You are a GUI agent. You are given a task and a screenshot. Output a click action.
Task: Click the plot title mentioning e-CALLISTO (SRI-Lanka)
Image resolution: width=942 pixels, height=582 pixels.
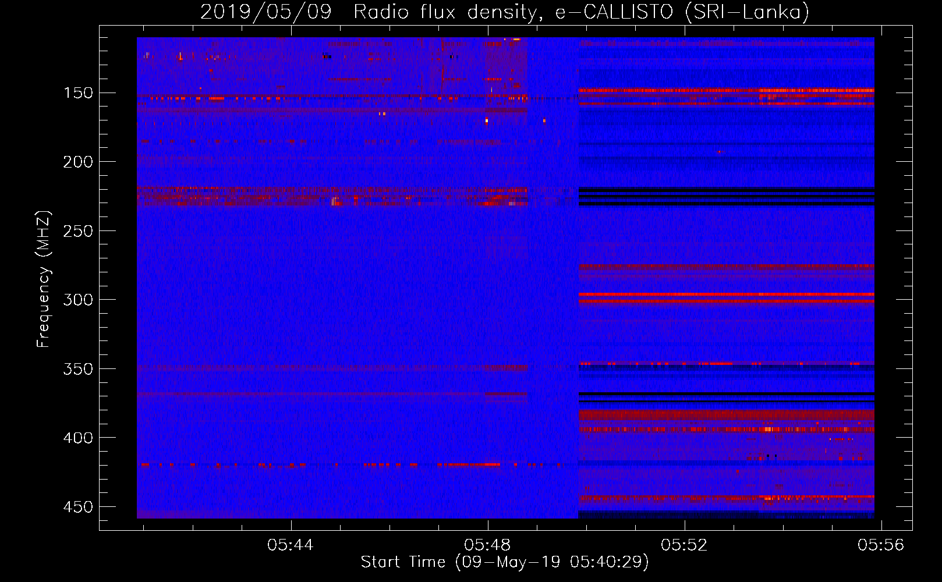505,12
